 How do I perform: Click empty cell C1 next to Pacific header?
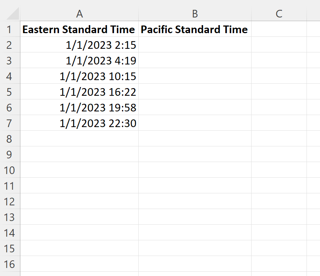point(279,29)
